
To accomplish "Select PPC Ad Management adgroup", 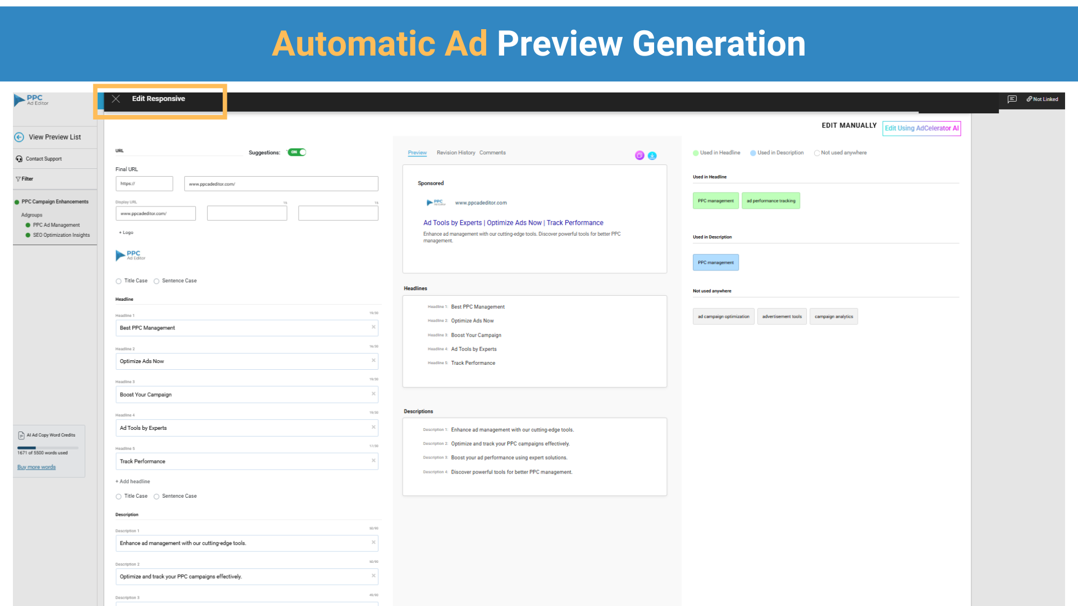I will pyautogui.click(x=56, y=225).
